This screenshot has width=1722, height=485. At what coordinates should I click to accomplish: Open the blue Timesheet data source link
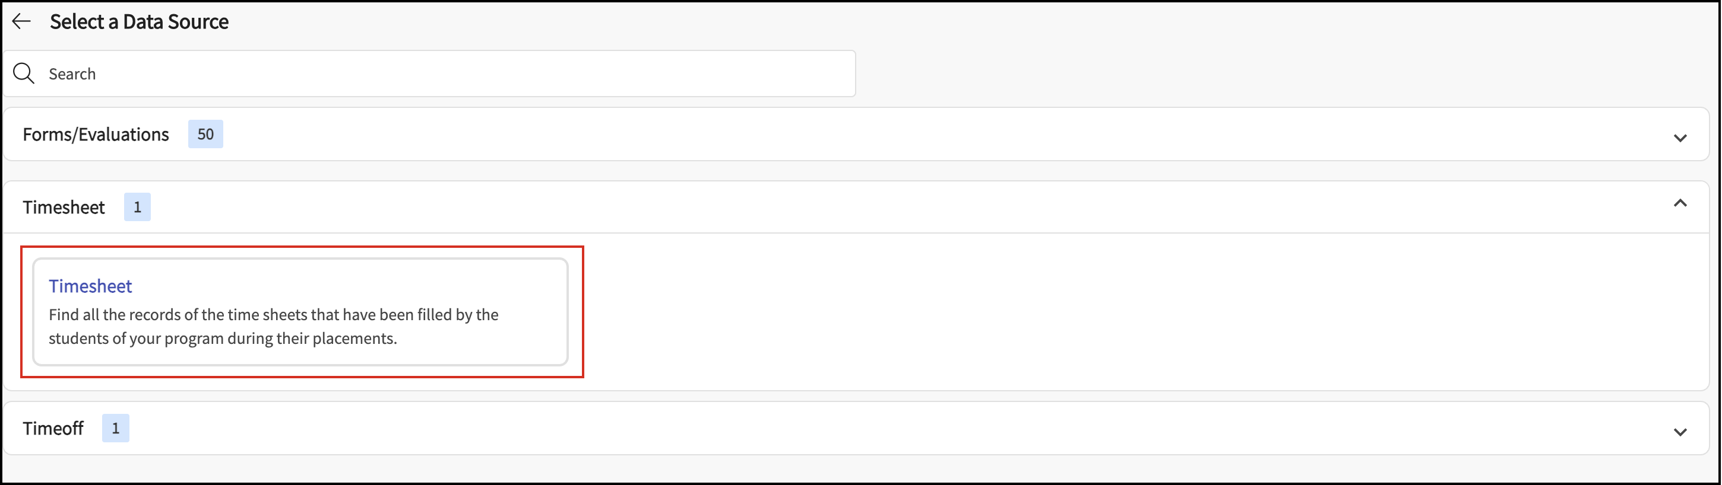point(90,286)
